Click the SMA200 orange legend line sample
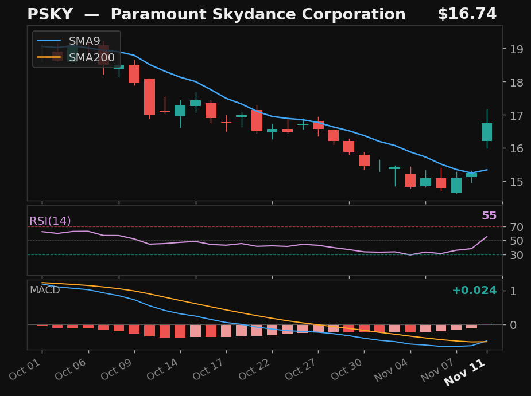The width and height of the screenshot is (531, 396). pyautogui.click(x=49, y=57)
